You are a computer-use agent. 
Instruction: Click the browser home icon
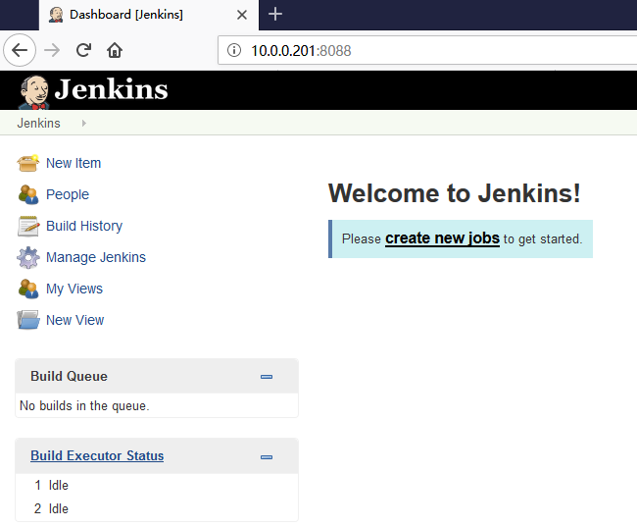(x=115, y=50)
